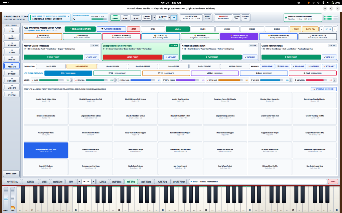Mute the MIC VOCAL mixer channel
The image size is (342, 213).
334,80
